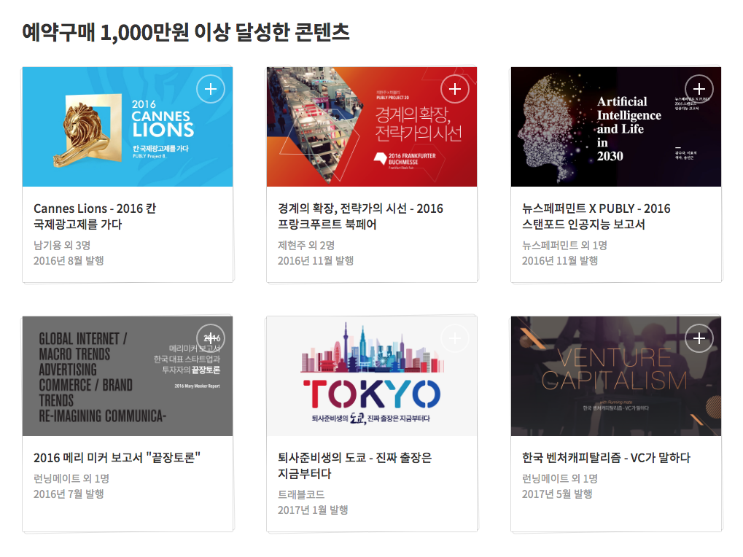
Task: Click '2016년 11월 발행' under 프랑크푸르트 북페어
Action: tap(316, 261)
